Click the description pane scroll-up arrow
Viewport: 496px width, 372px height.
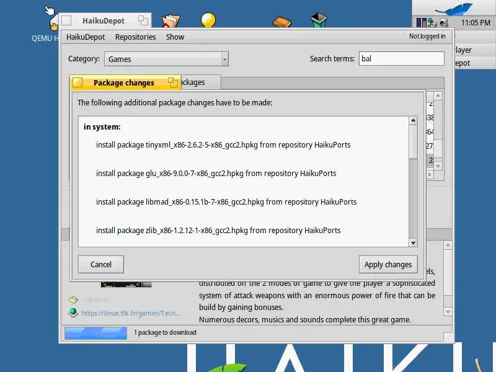coord(448,245)
